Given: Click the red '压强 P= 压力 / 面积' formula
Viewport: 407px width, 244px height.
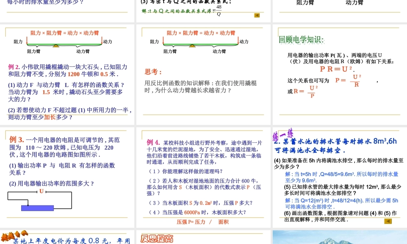Looking at the screenshot, I should click(x=202, y=222).
